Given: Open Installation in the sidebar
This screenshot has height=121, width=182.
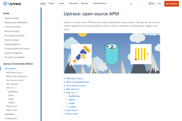Looking at the screenshot, I should coord(10,114).
